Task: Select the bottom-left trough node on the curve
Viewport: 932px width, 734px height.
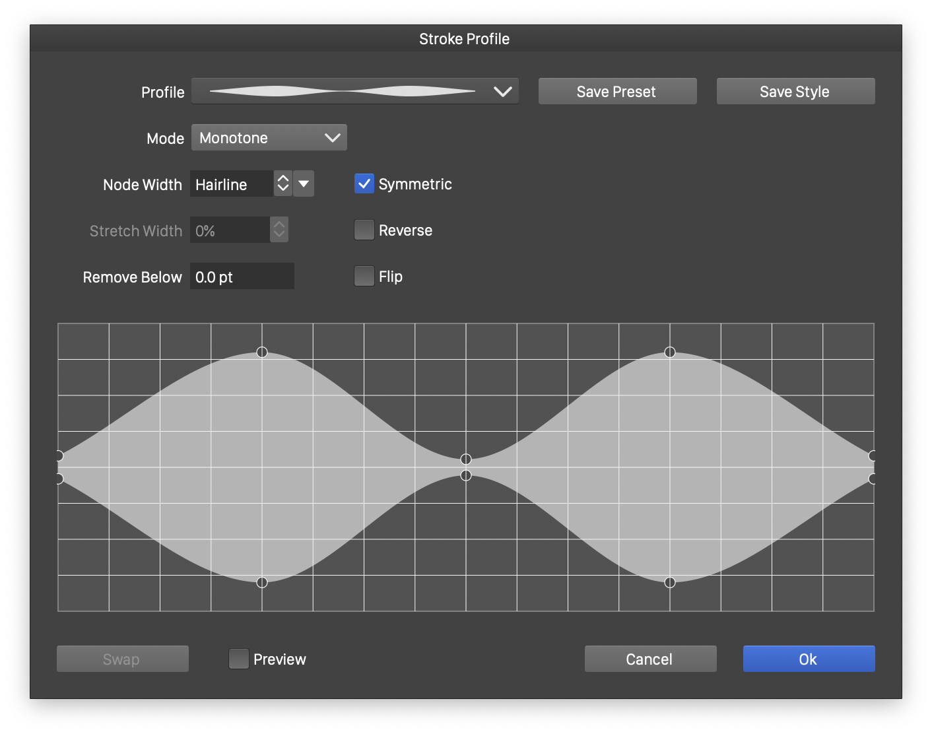Action: [262, 582]
